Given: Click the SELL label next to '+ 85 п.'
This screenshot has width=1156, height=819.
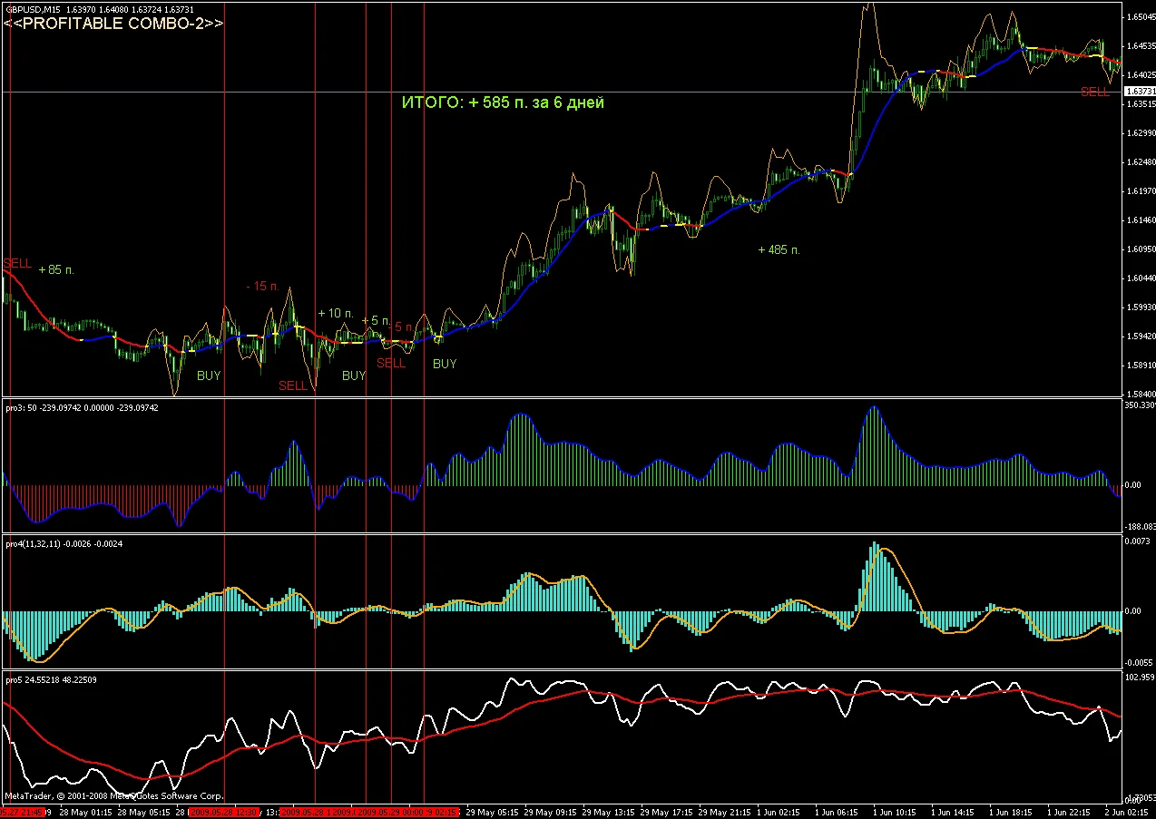Looking at the screenshot, I should [17, 263].
